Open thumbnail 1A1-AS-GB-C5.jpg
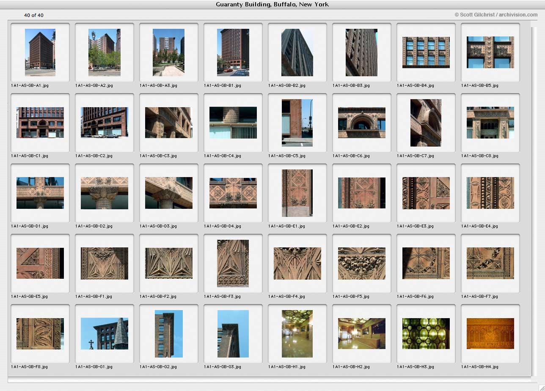545x391 pixels. tap(297, 123)
